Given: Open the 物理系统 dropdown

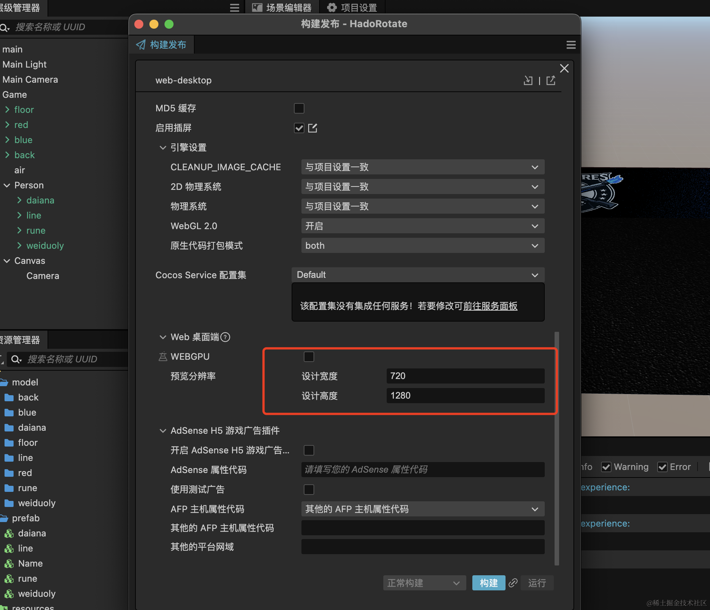Looking at the screenshot, I should point(423,206).
